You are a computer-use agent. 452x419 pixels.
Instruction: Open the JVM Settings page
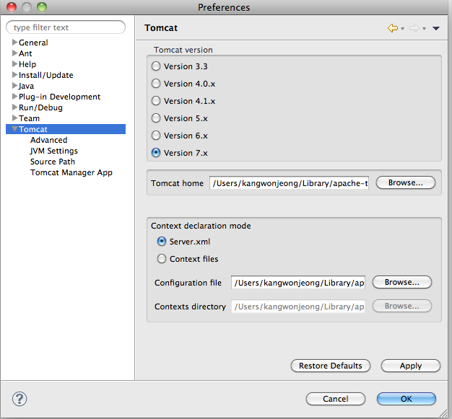click(x=54, y=151)
